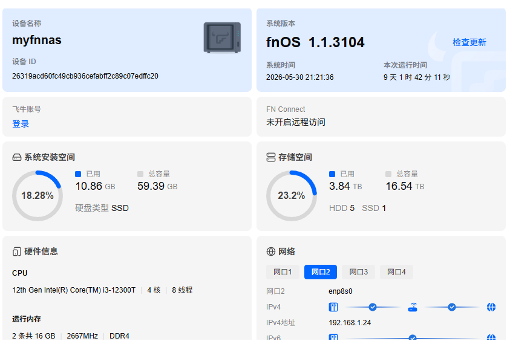Screen dimensions: 510x347
Task: Click the IPv4 internet globe icon
Action: tap(491, 307)
